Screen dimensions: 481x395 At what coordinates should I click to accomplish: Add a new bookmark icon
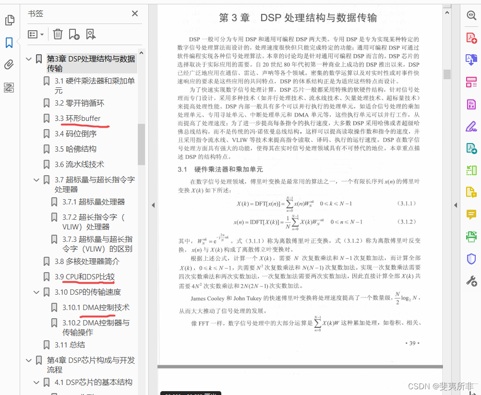tap(74, 35)
